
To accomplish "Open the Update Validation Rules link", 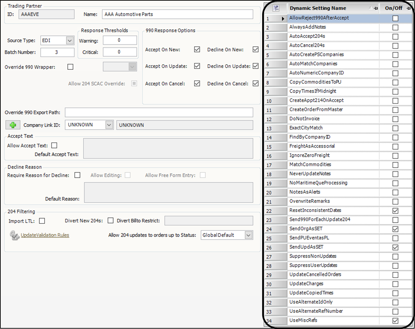I will pos(45,235).
